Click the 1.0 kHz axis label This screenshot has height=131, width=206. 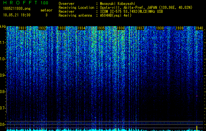click(x=2, y=59)
